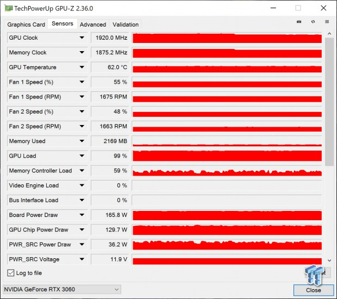
Task: Expand the PWR_SRC Power Draw dropdown
Action: point(82,245)
